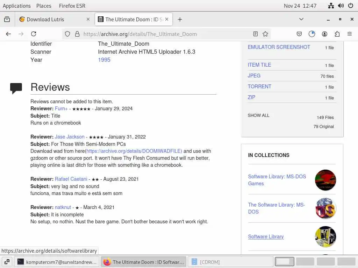Click 'Runs on a chromebook' review text

(56, 123)
